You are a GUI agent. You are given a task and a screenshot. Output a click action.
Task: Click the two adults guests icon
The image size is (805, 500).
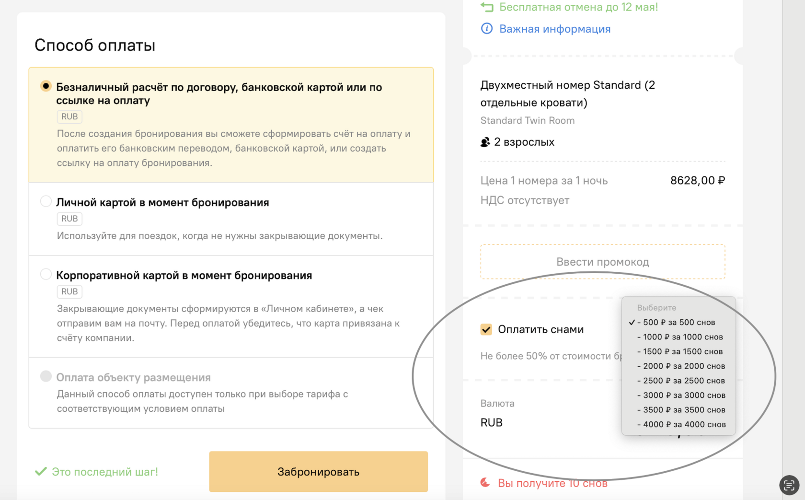point(485,142)
